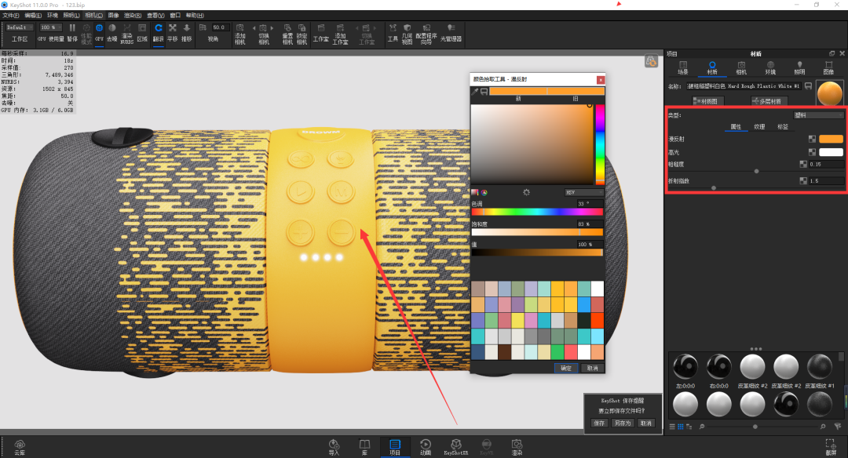This screenshot has width=848, height=458.
Task: Click 确定 in the color picker dialog
Action: pos(565,368)
